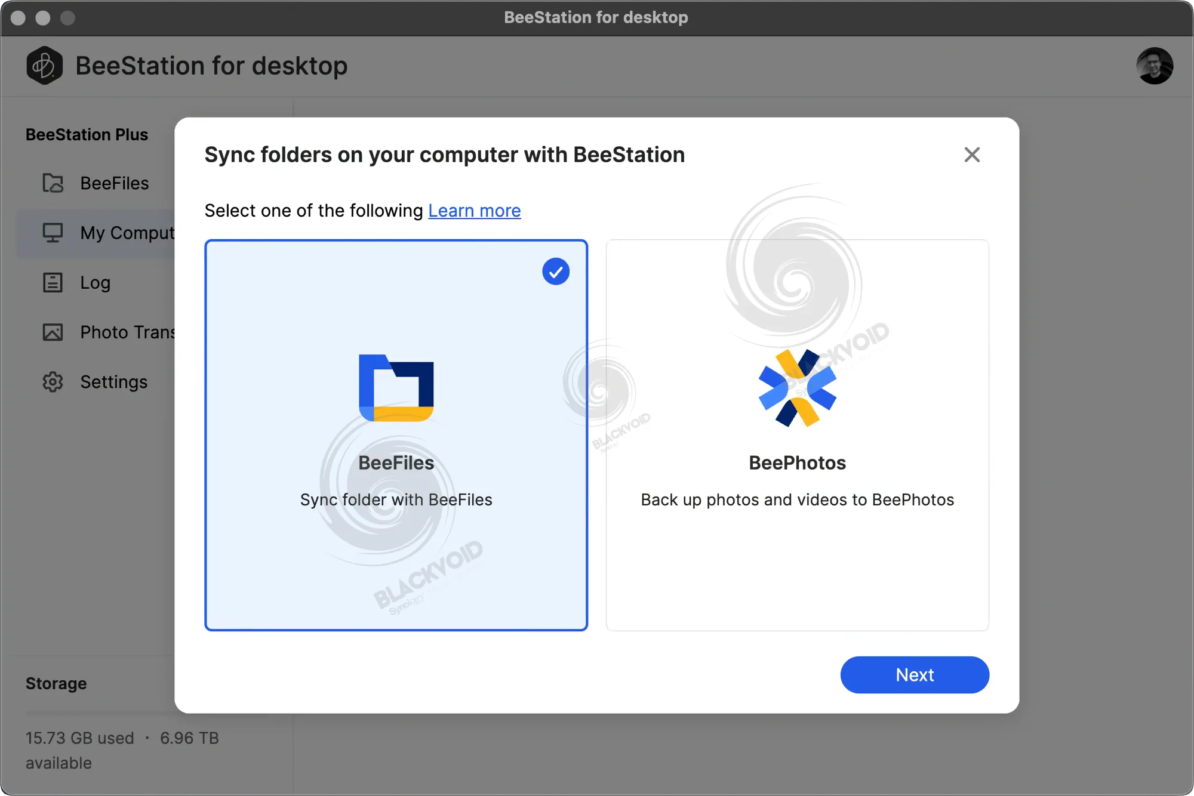This screenshot has width=1194, height=796.
Task: Click the BeePhotos card title text
Action: click(x=797, y=463)
